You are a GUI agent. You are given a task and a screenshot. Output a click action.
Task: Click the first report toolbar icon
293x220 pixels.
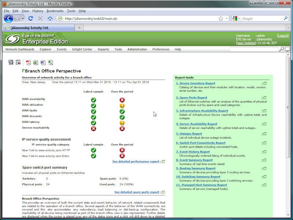(11, 62)
